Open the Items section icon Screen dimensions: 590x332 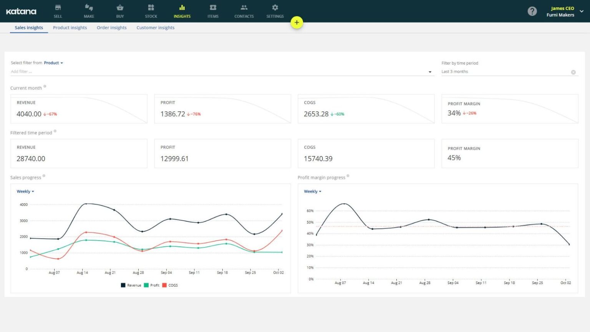213,8
